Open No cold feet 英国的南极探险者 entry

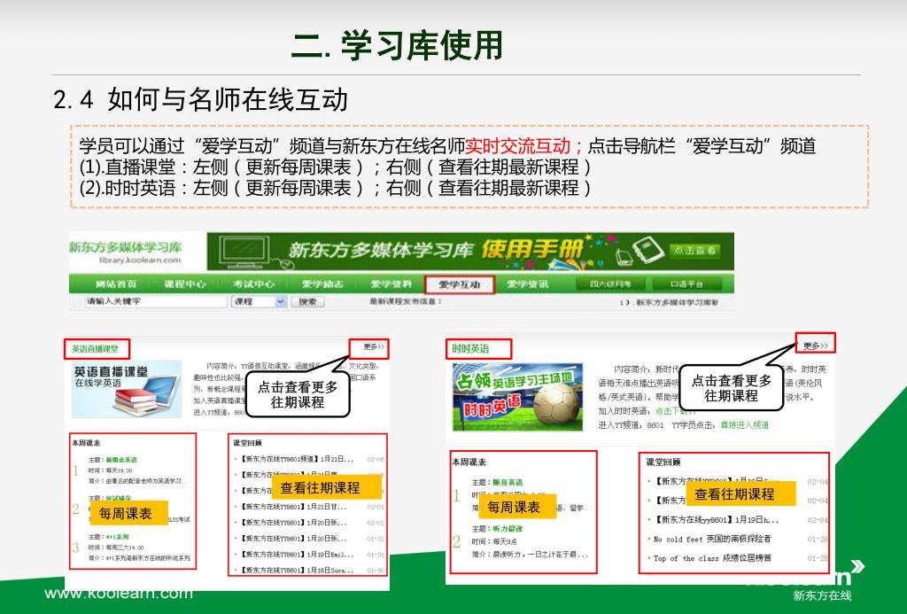[712, 539]
